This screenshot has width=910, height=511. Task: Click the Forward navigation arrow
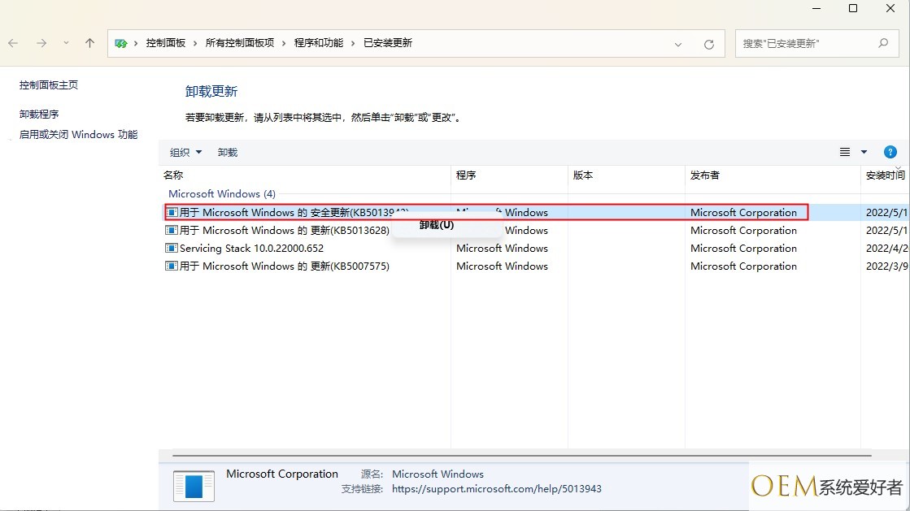[41, 43]
